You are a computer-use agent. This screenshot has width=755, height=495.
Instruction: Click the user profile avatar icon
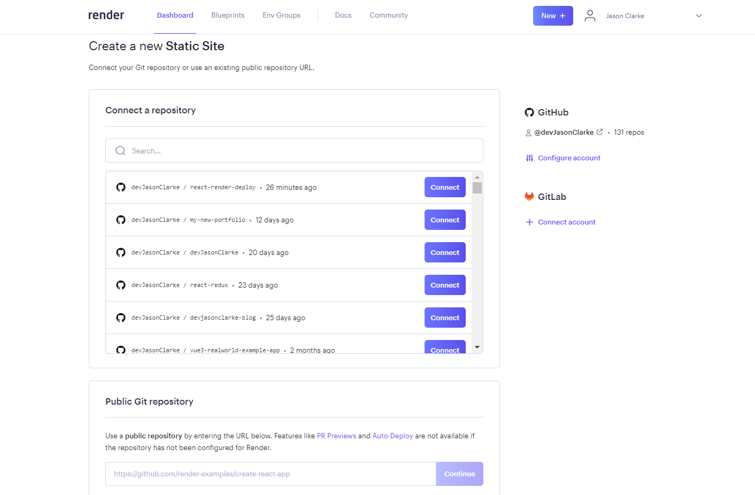590,16
